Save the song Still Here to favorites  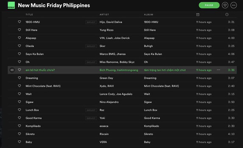point(20,29)
